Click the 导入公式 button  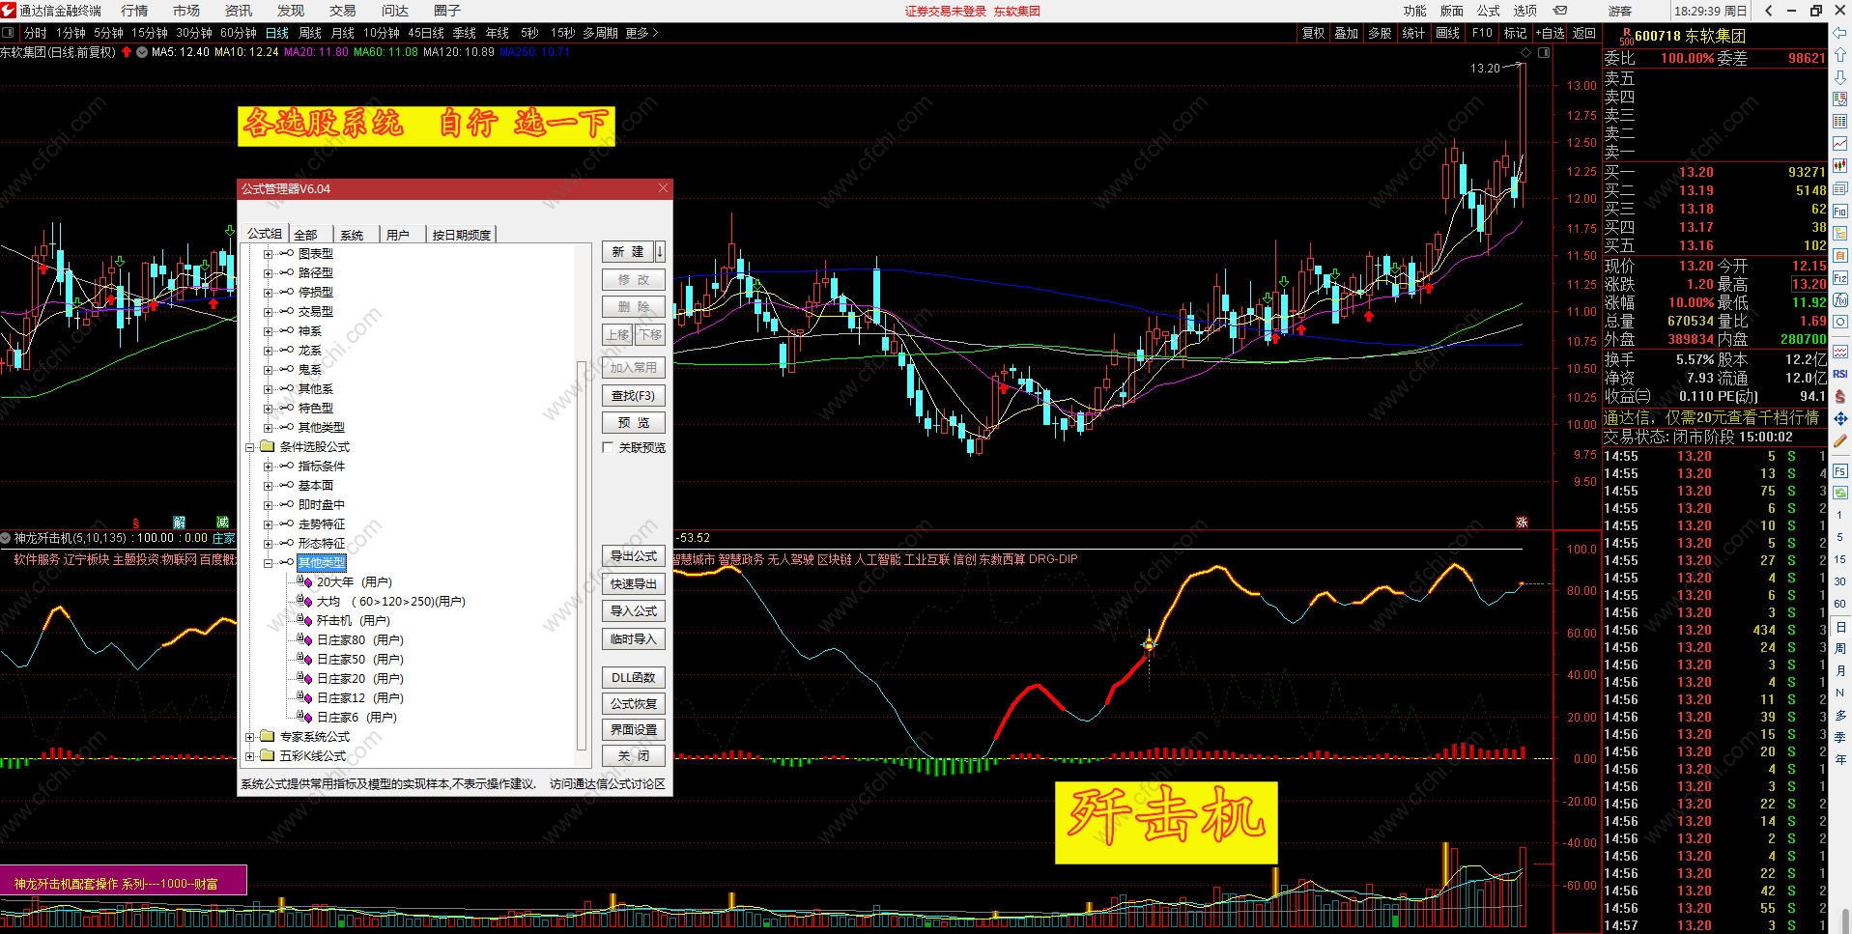pos(634,611)
